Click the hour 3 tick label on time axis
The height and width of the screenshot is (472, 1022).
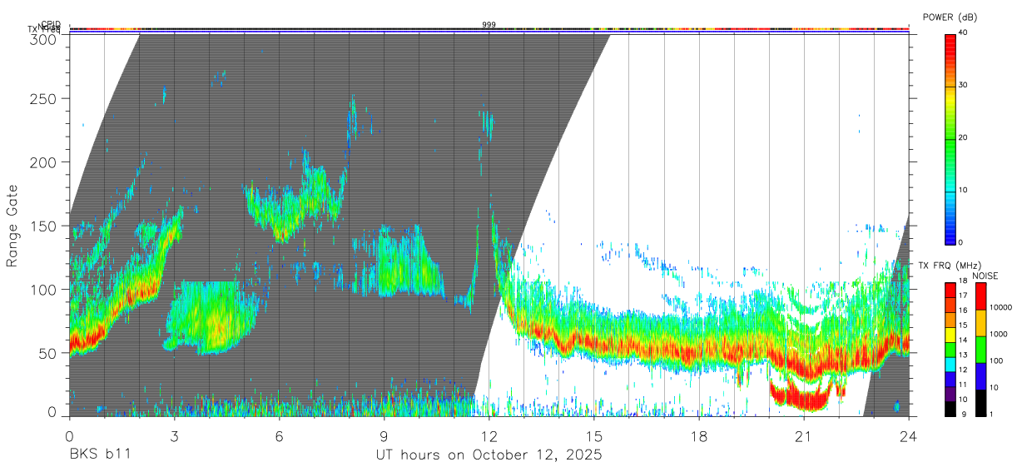(x=174, y=436)
